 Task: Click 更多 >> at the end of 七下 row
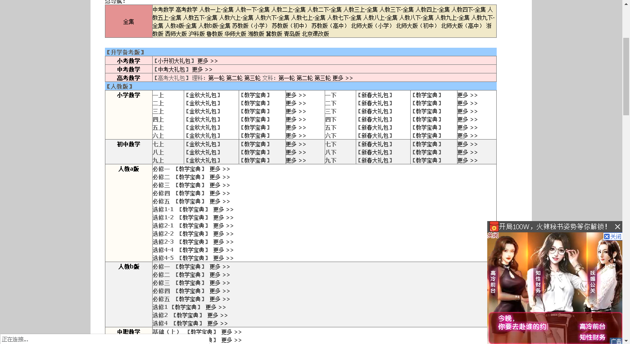click(x=467, y=144)
